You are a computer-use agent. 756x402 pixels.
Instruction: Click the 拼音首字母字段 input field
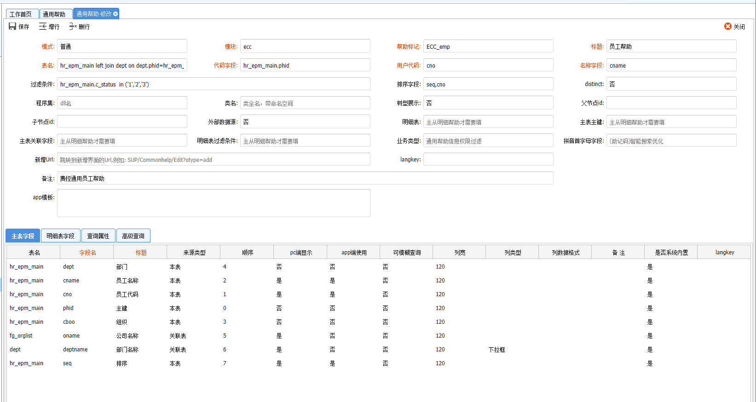pos(671,140)
